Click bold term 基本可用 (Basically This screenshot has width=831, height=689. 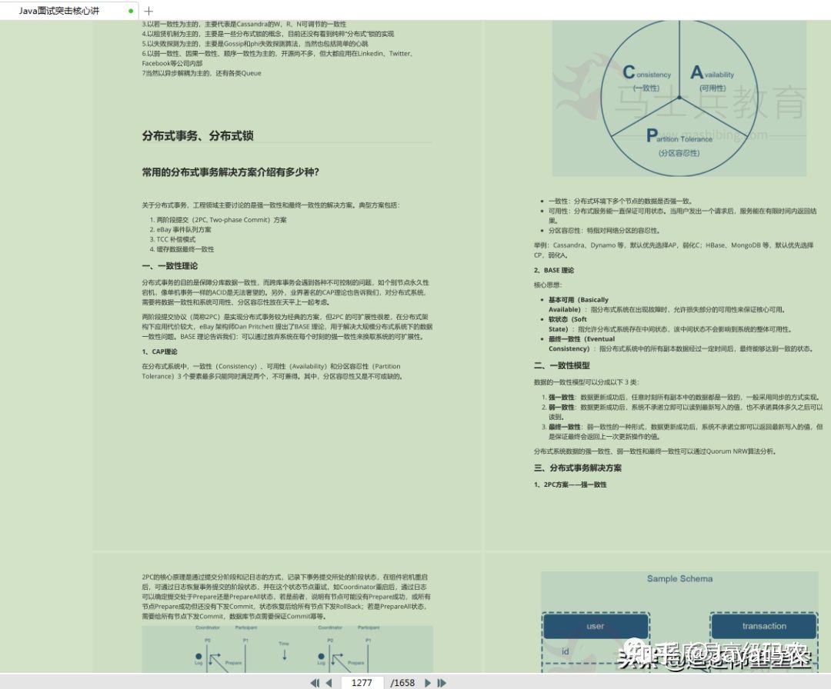pyautogui.click(x=578, y=300)
